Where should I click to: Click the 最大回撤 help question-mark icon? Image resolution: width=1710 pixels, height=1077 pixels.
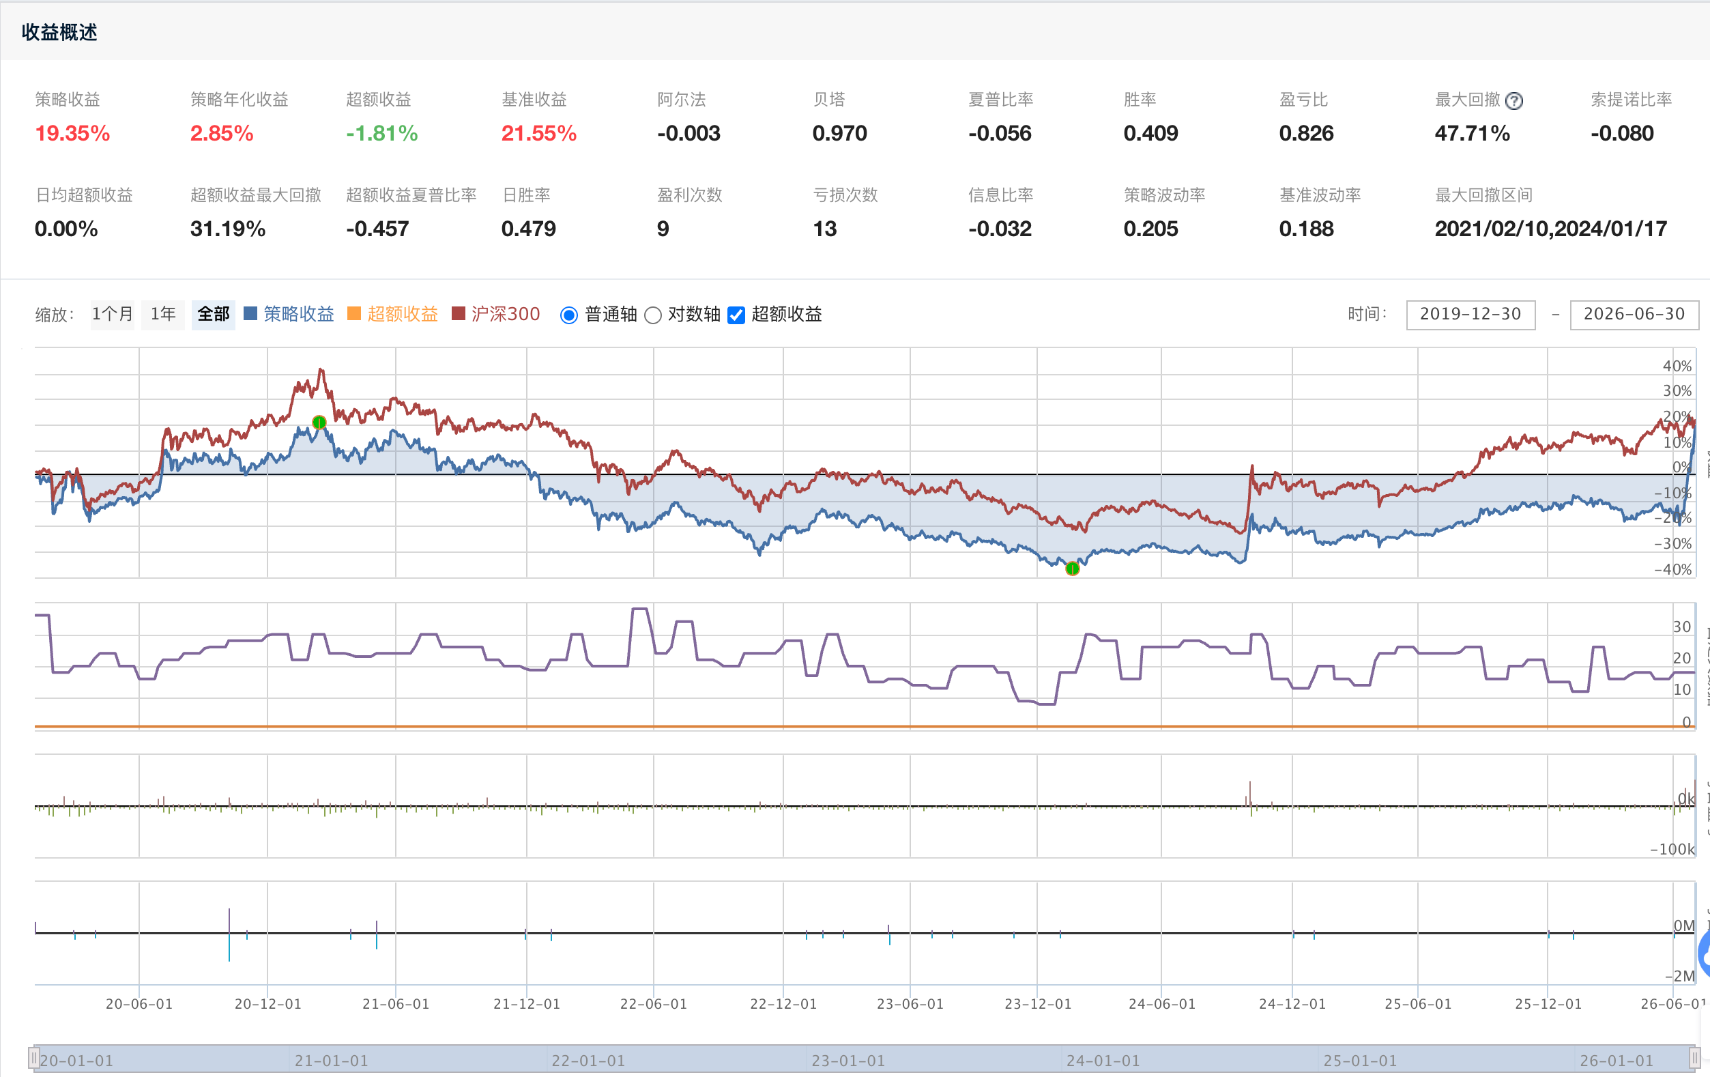tap(1514, 101)
